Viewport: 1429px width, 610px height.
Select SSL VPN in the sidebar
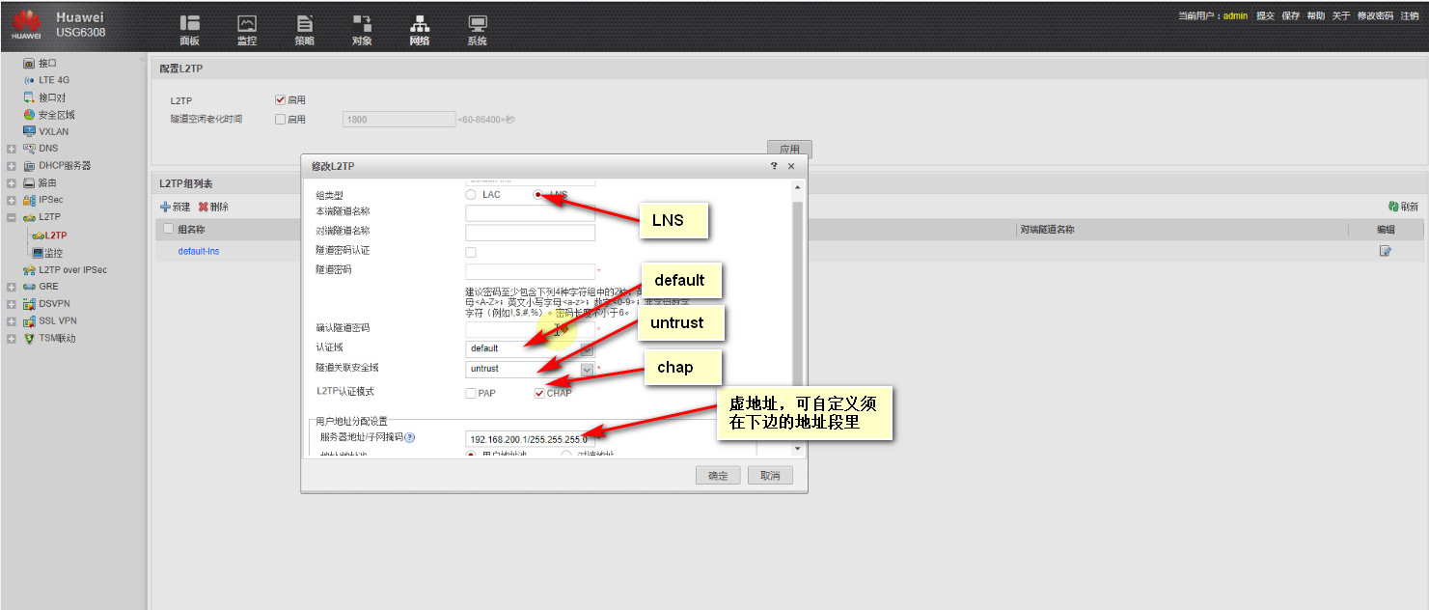(57, 320)
